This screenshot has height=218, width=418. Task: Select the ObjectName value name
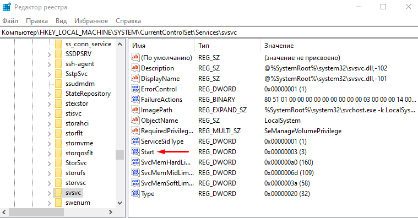(159, 121)
